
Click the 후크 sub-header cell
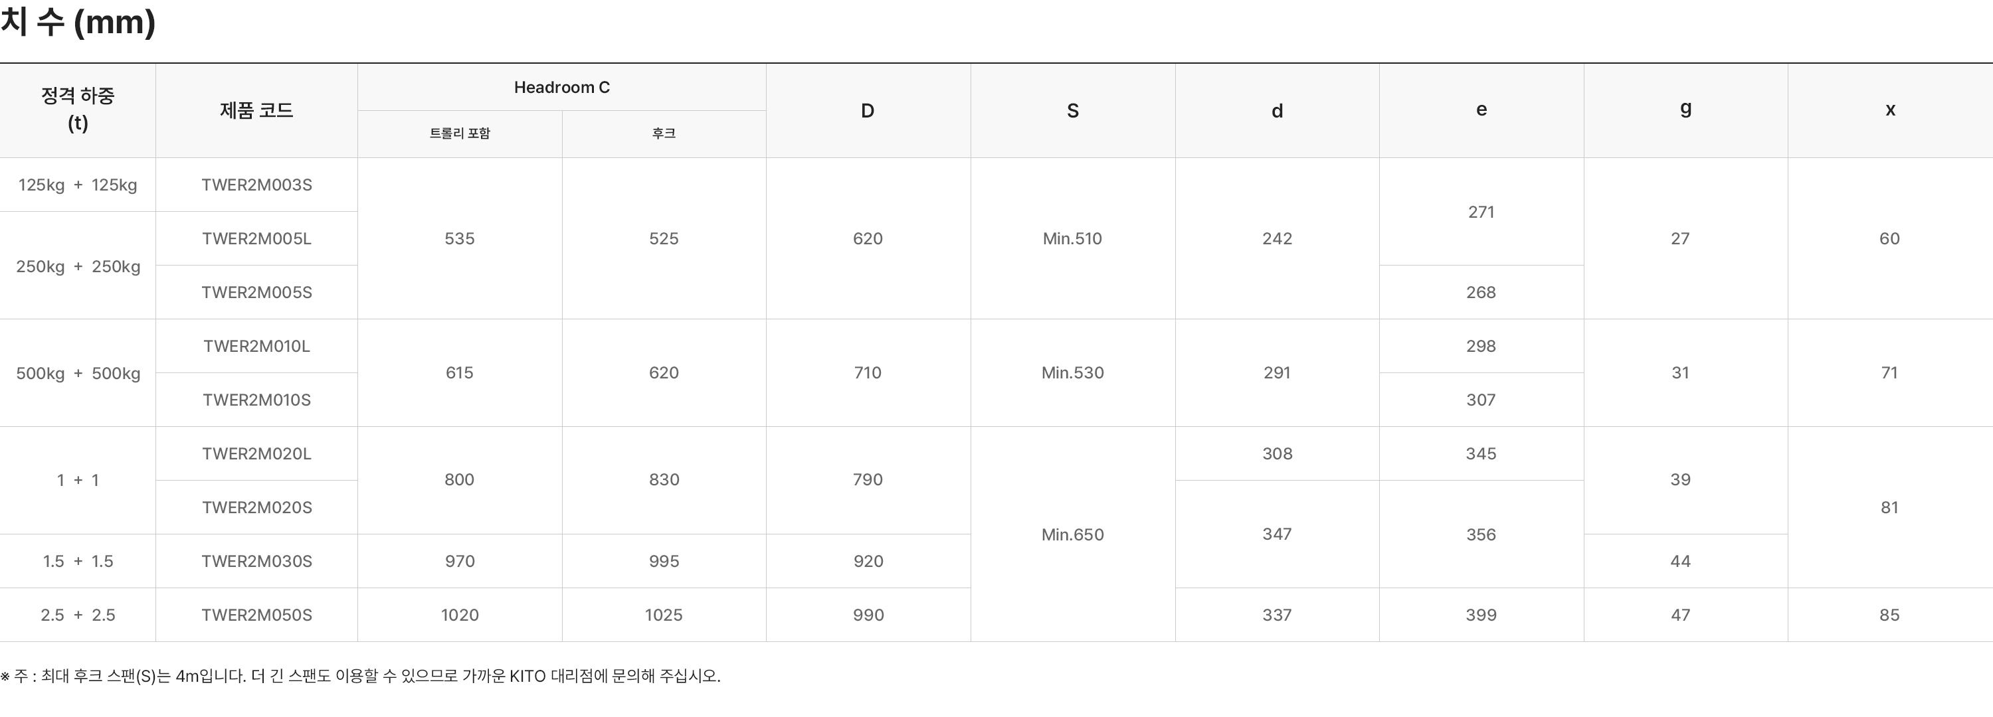pos(664,133)
